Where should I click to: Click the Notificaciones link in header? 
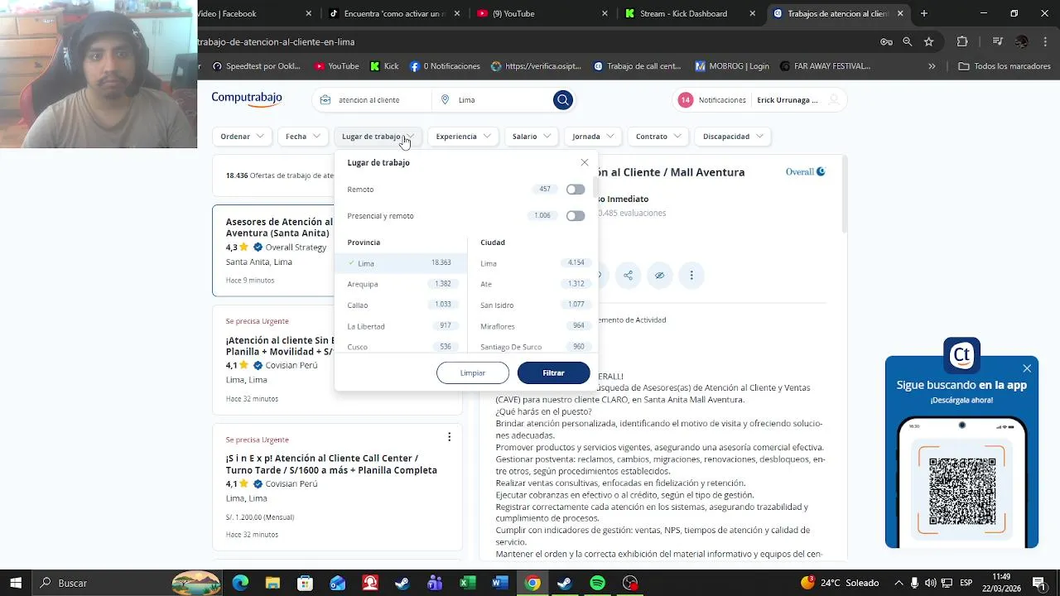722,100
